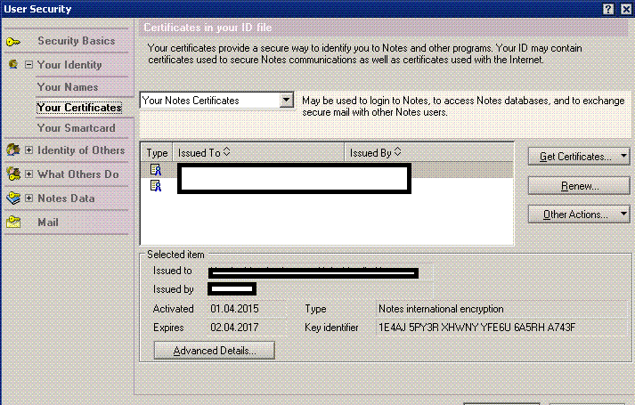Click the key icon beside Security Basics

click(x=13, y=42)
